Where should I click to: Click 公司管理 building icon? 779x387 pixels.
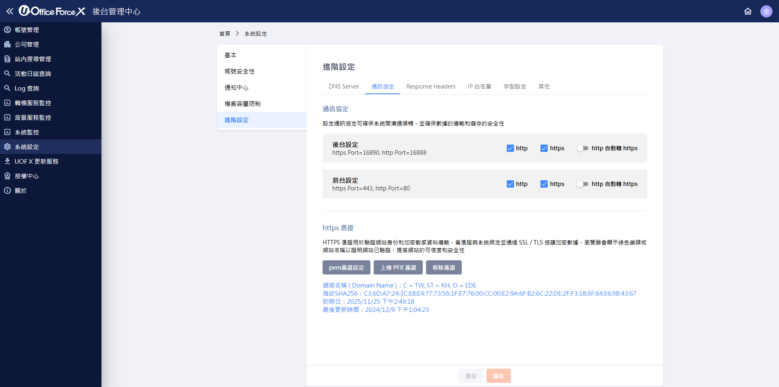pos(7,44)
